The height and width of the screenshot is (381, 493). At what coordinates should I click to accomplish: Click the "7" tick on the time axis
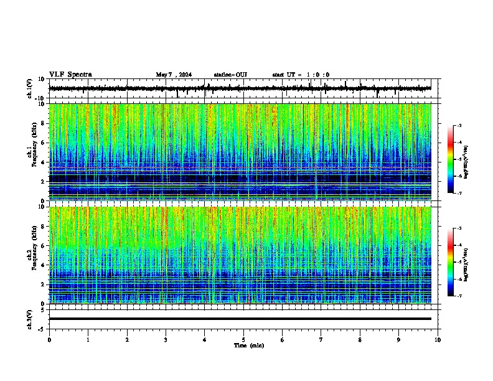[321, 340]
